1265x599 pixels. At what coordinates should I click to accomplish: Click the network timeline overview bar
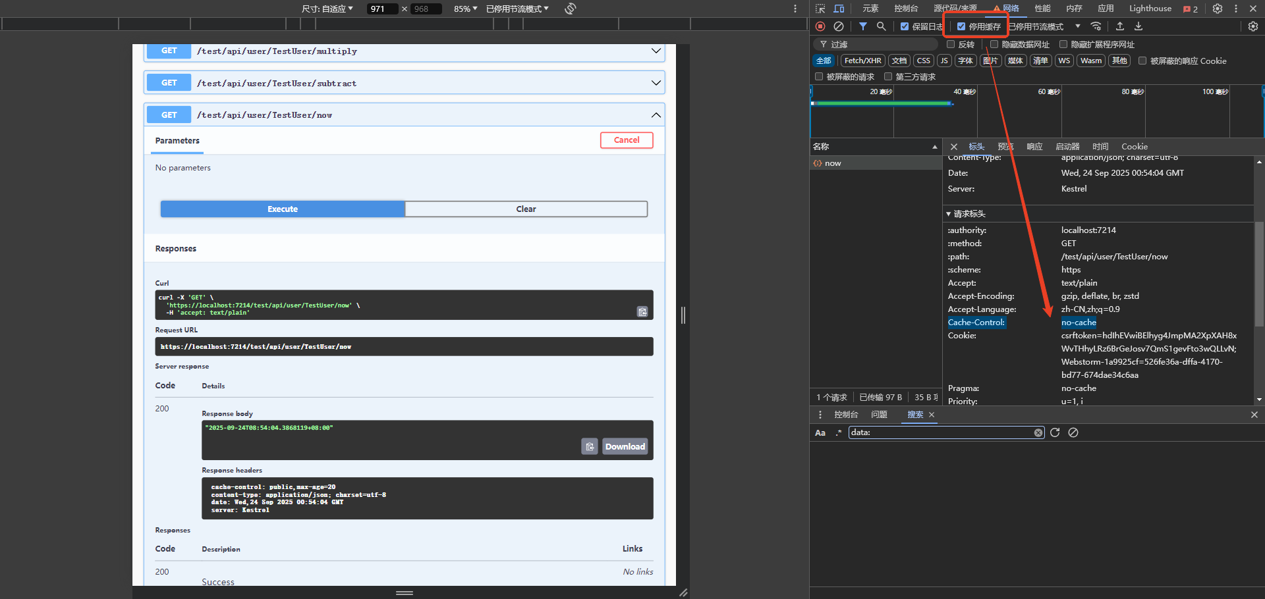pyautogui.click(x=882, y=103)
